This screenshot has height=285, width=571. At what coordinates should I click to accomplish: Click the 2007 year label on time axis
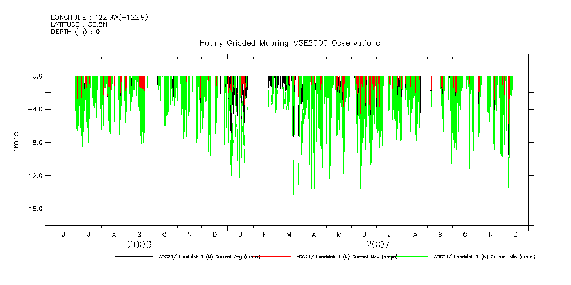377,245
